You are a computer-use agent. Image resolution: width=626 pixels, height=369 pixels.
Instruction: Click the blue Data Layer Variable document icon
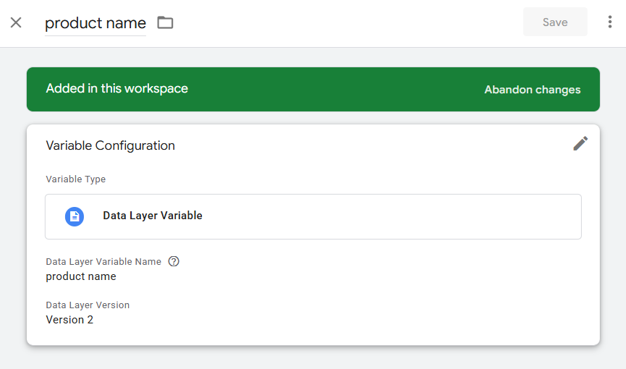tap(75, 217)
